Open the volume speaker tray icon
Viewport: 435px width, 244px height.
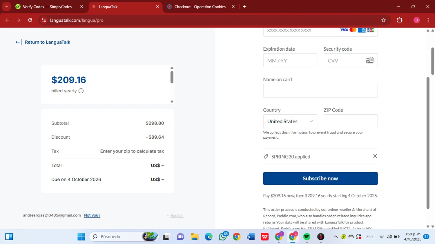[389, 237]
